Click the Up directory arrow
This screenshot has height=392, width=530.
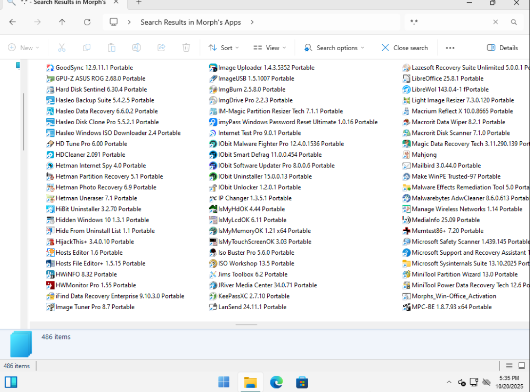(62, 22)
